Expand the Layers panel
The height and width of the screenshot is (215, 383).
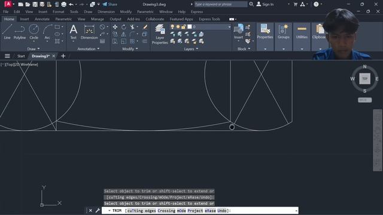(x=191, y=49)
